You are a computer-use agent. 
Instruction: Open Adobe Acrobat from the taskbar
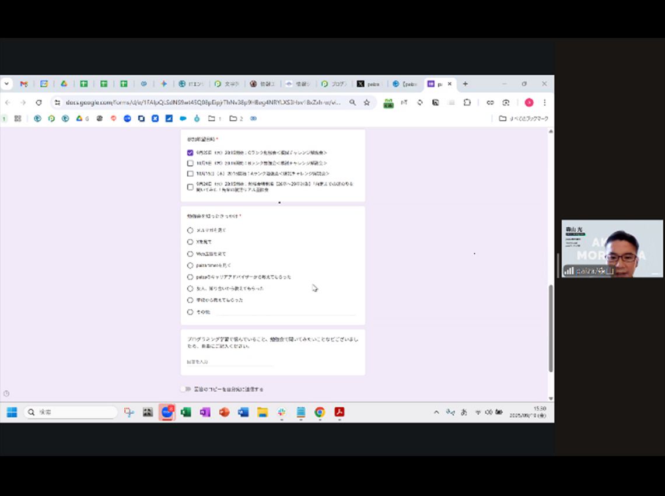point(339,413)
